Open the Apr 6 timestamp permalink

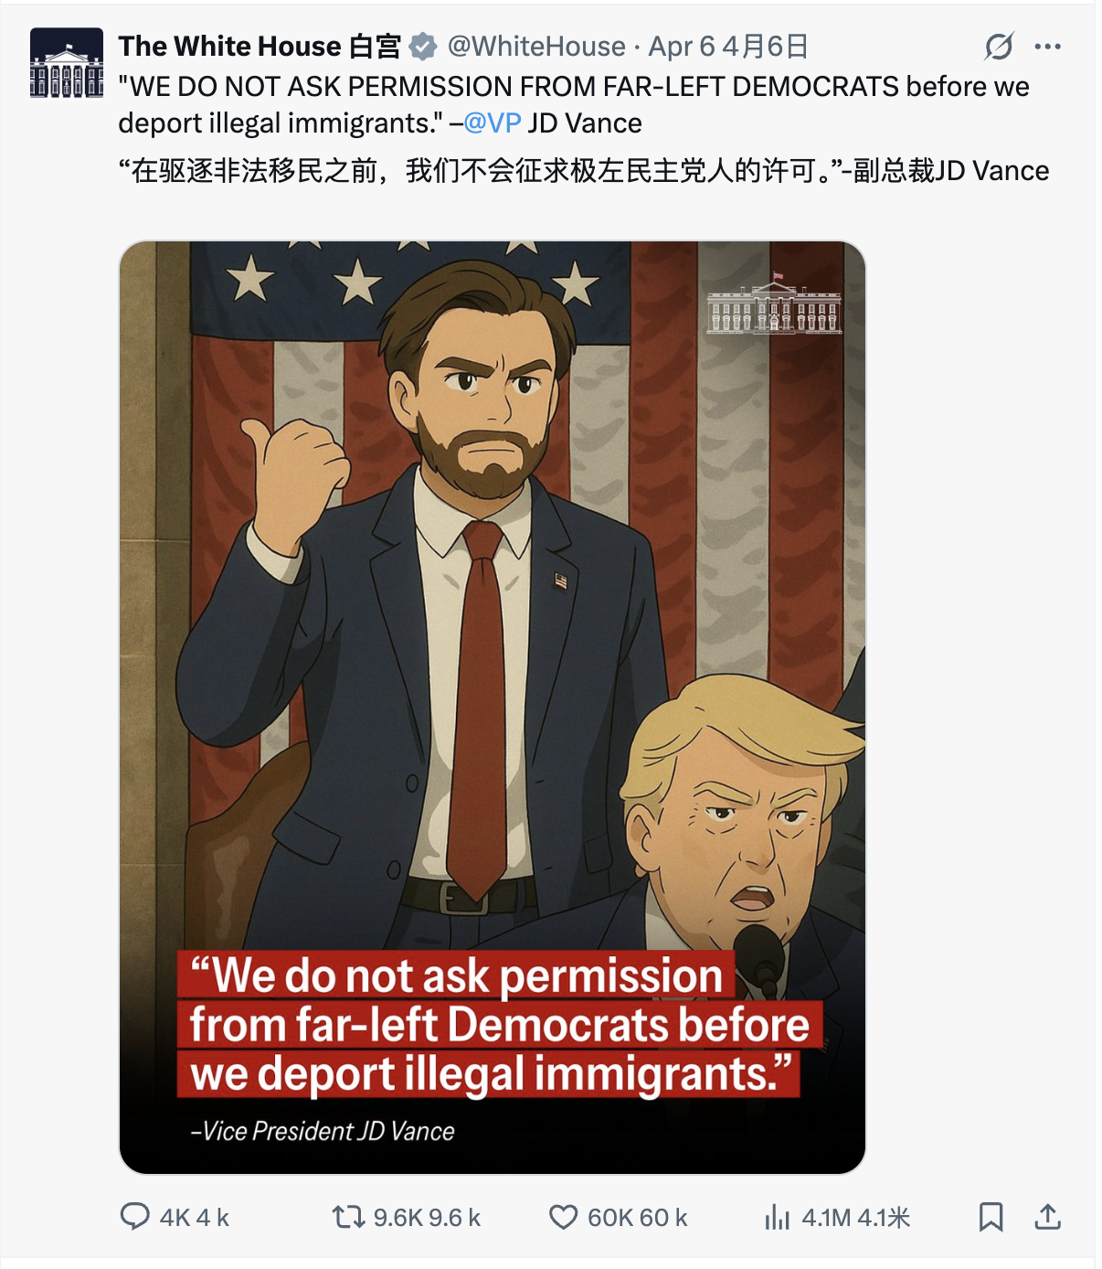[x=728, y=47]
